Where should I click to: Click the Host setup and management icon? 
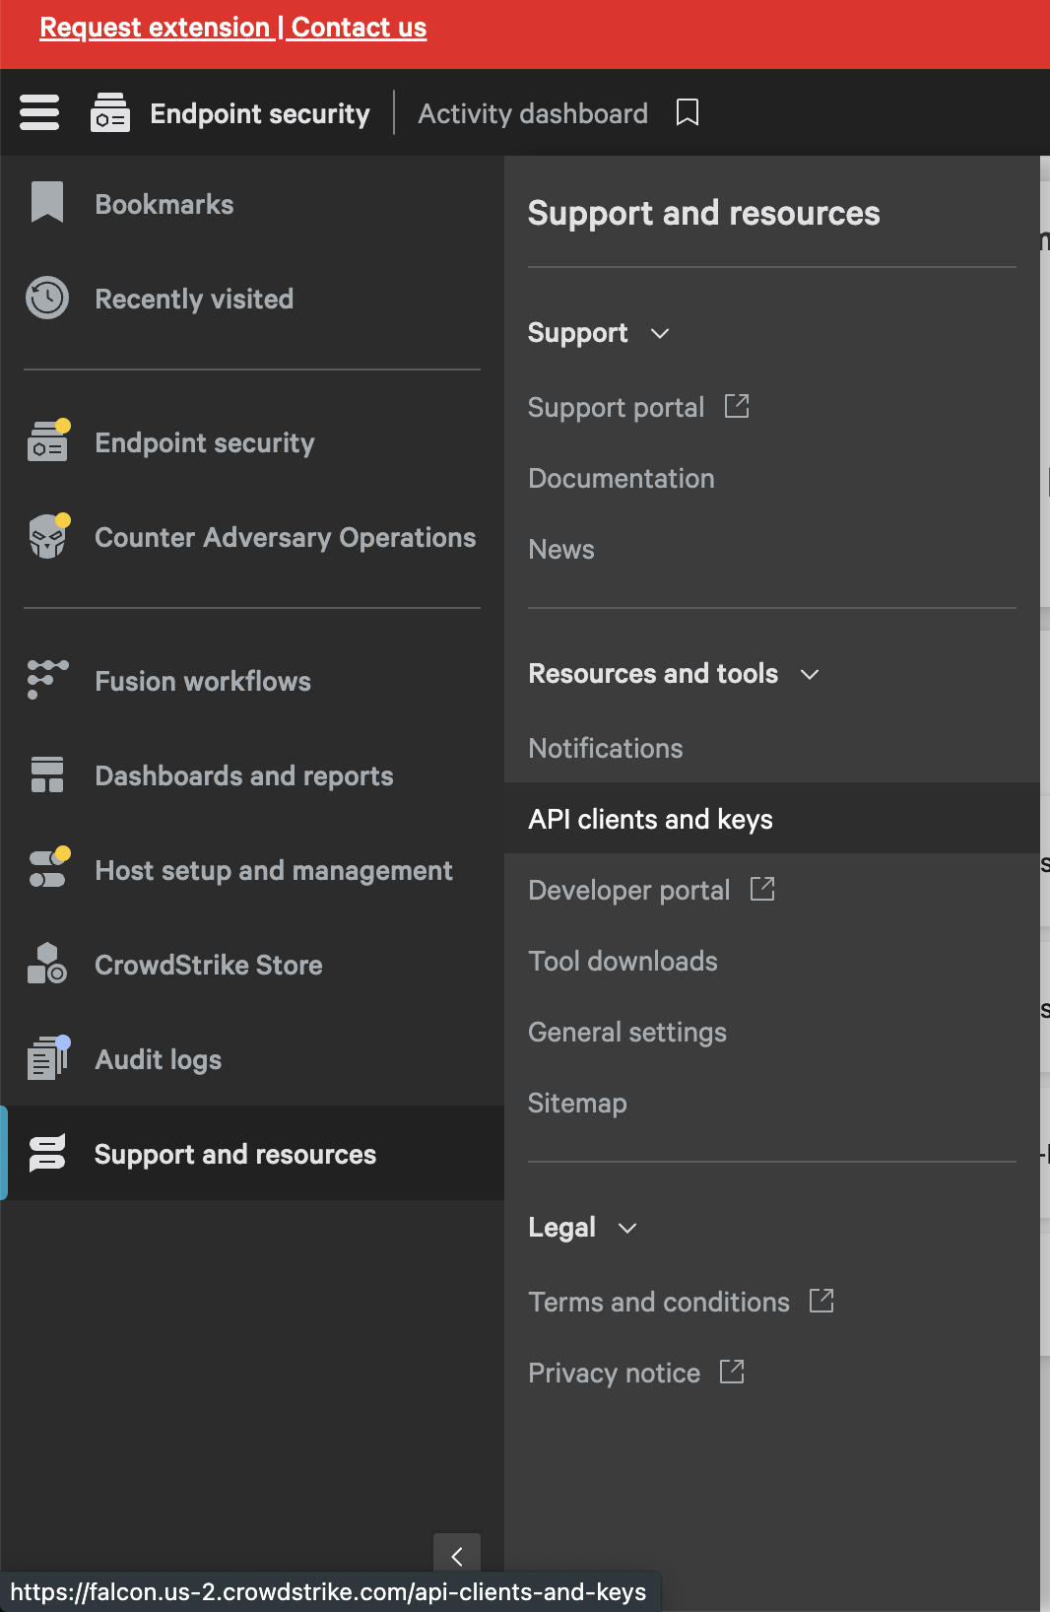(47, 869)
